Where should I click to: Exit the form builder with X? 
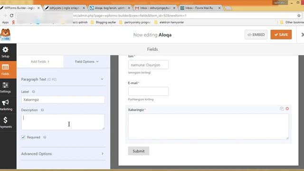pyautogui.click(x=303, y=35)
